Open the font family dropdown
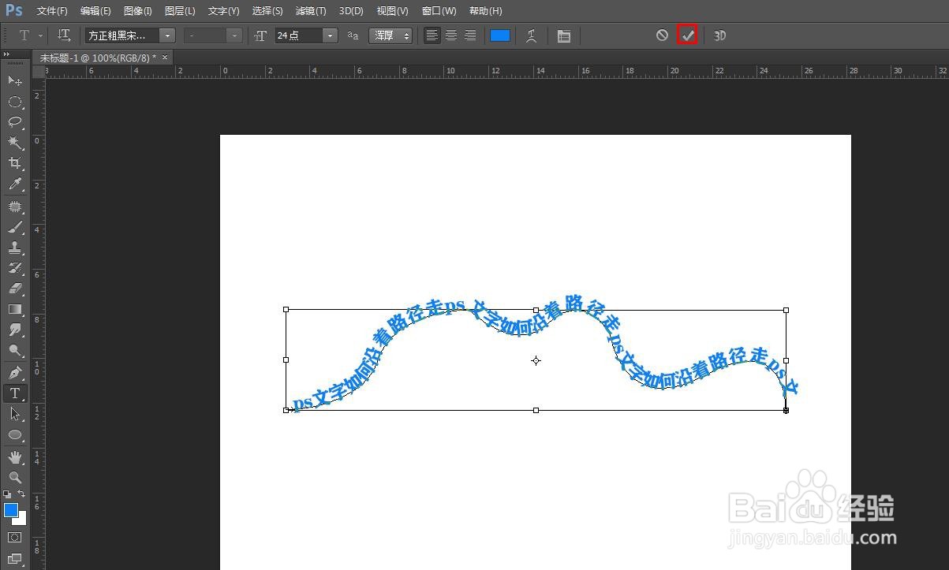This screenshot has height=570, width=949. [x=167, y=35]
